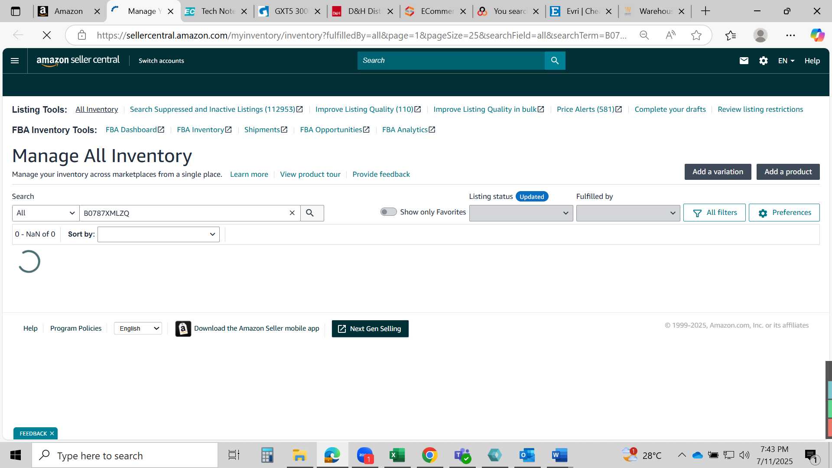Open the browser favorites list icon

tap(731, 35)
